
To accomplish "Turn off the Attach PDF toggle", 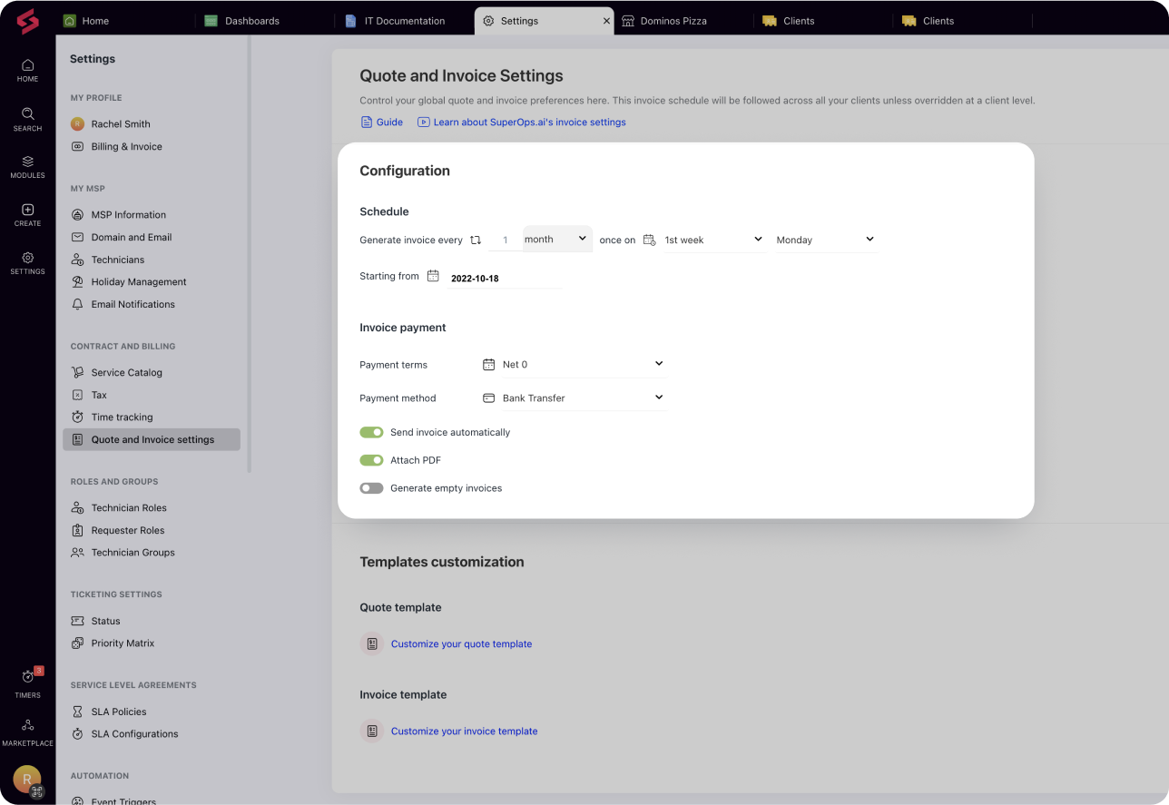I will [x=371, y=460].
